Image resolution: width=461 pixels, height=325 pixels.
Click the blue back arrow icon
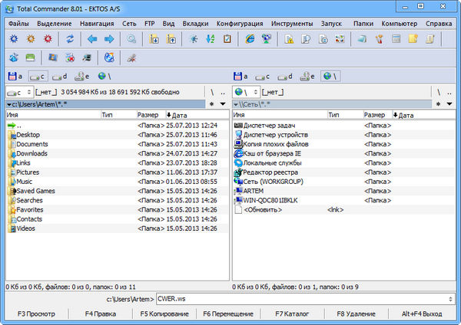pyautogui.click(x=93, y=38)
